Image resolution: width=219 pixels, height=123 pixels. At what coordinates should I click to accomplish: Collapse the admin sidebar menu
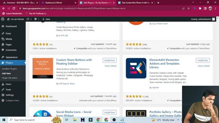(x=11, y=100)
